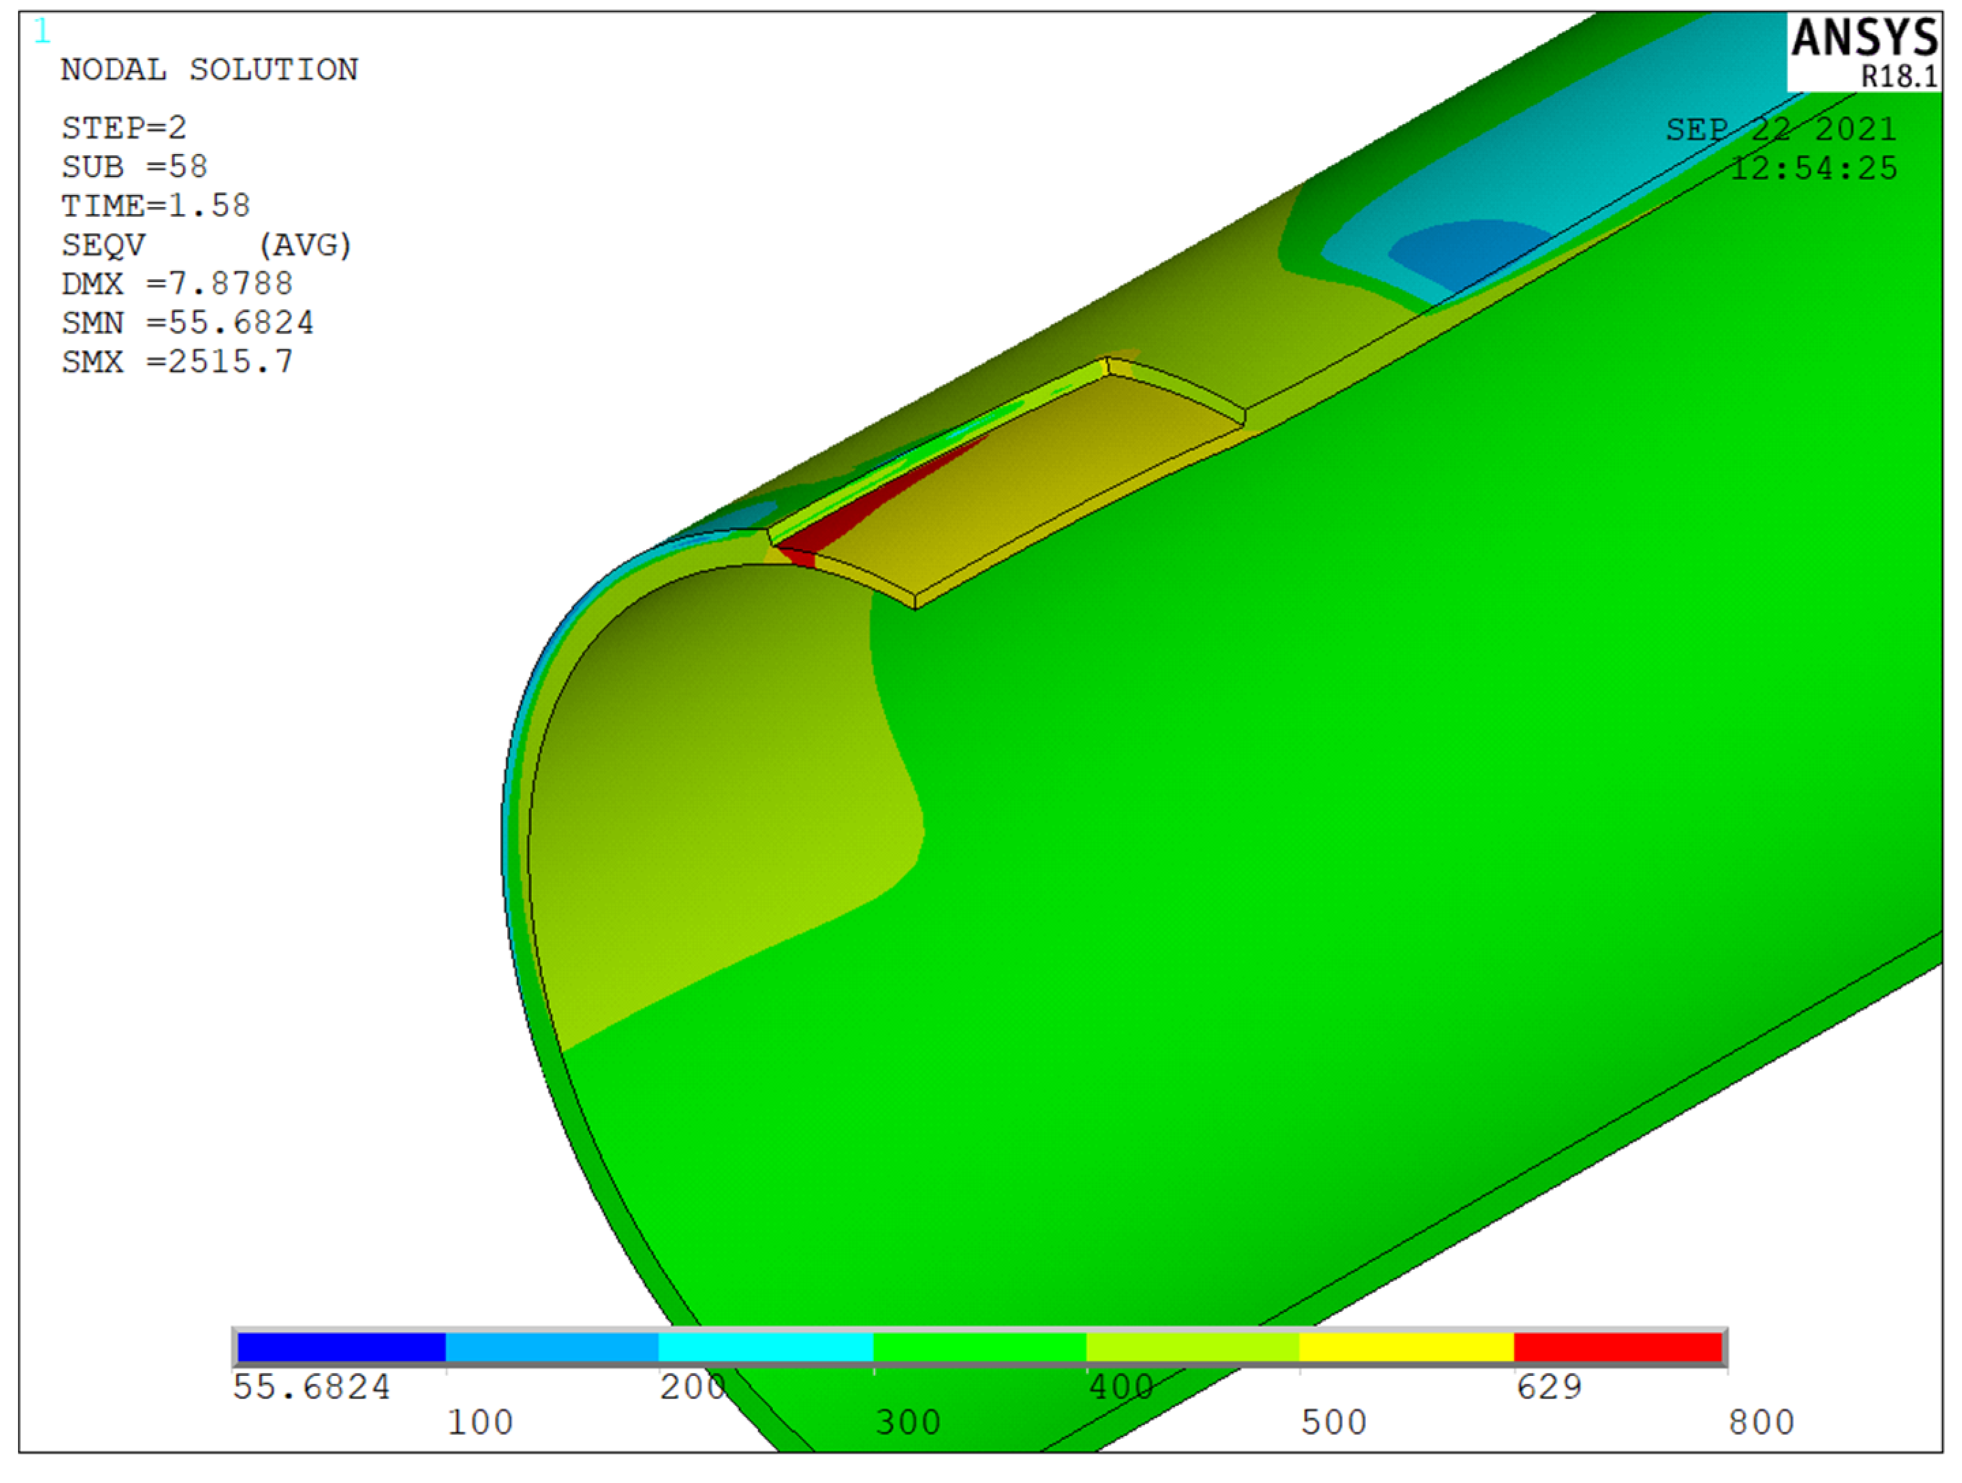Click the SMX =2515.7 value
Viewport: 1962px width, 1483px height.
coord(177,362)
